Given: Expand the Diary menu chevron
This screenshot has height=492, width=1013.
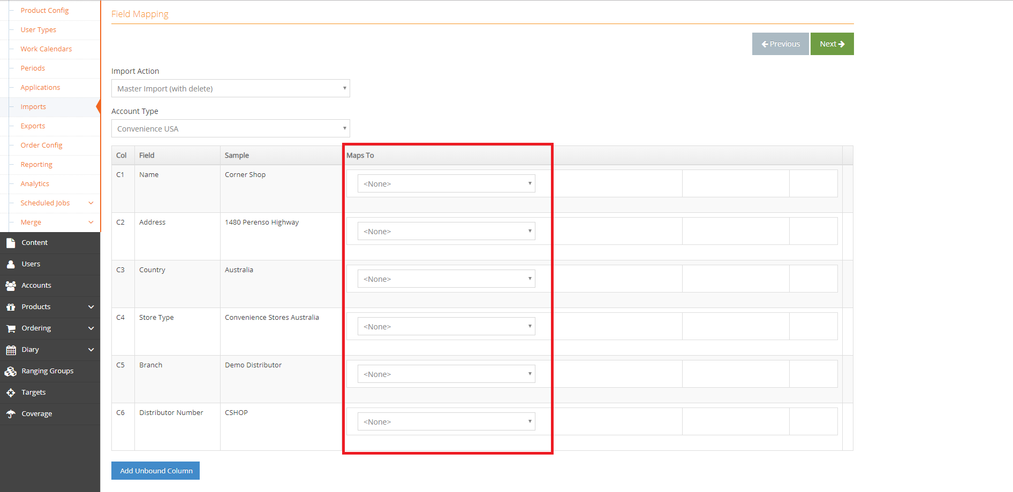Looking at the screenshot, I should pos(91,350).
